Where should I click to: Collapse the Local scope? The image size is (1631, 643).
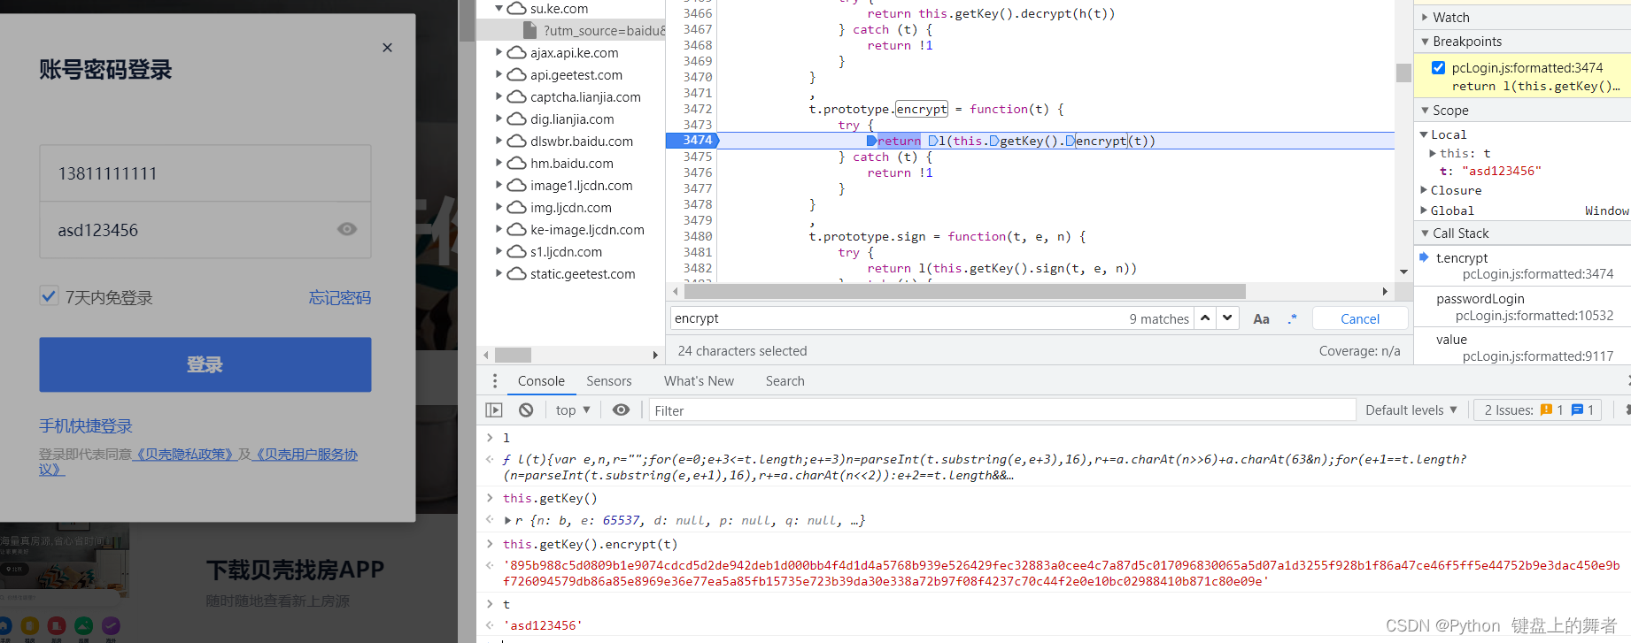tap(1424, 134)
